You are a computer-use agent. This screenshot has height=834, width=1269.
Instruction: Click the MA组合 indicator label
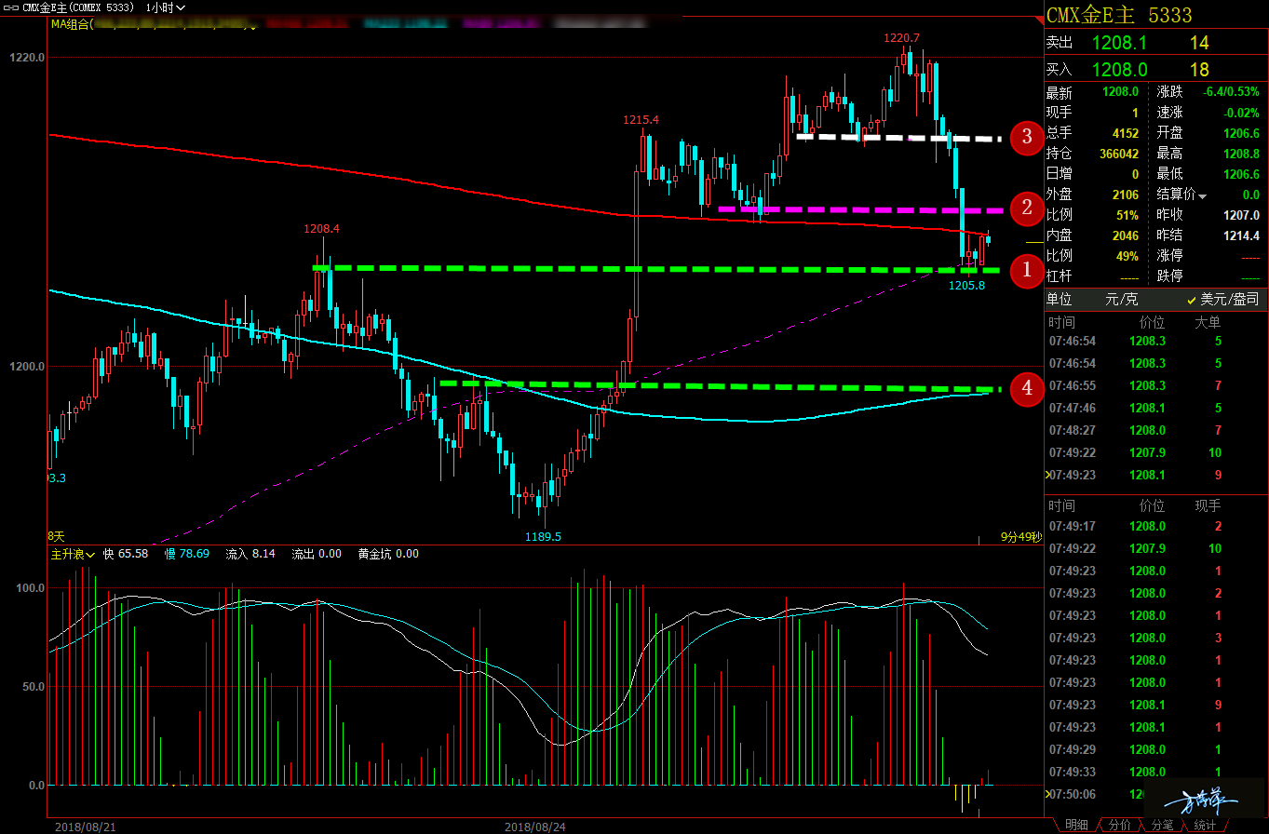click(x=71, y=24)
